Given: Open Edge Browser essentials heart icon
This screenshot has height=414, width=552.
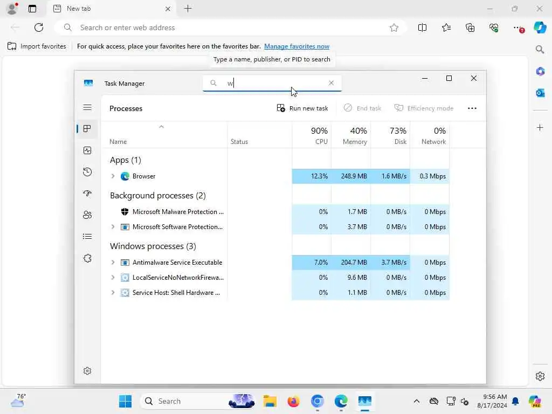Looking at the screenshot, I should point(494,27).
